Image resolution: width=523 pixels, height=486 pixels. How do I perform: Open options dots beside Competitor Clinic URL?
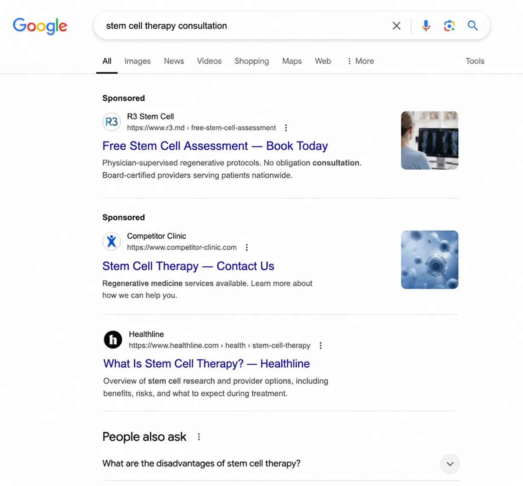point(247,247)
